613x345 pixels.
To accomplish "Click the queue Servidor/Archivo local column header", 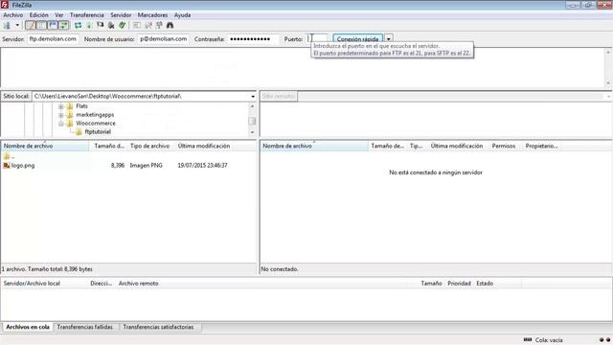I will 44,284.
